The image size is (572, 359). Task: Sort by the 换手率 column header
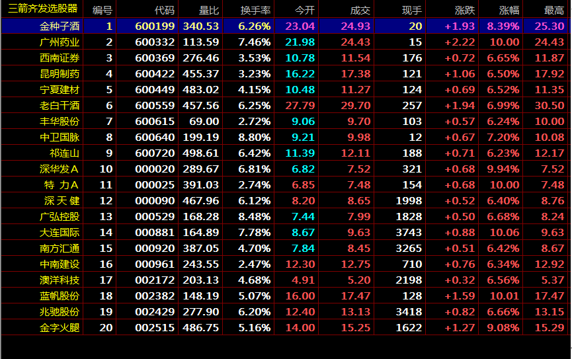[255, 10]
